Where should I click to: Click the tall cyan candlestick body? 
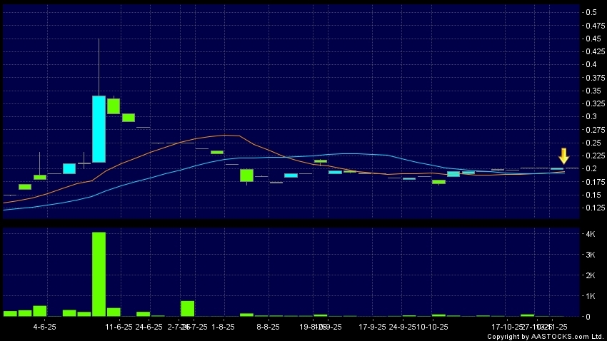click(99, 129)
